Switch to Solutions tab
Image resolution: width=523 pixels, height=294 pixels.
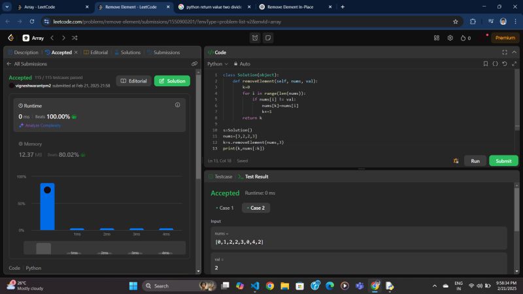pyautogui.click(x=127, y=52)
